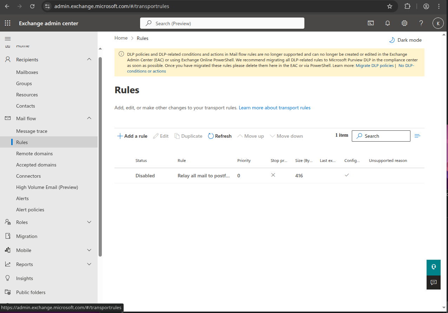The height and width of the screenshot is (313, 448).
Task: Sort by the Priority column header
Action: [244, 161]
